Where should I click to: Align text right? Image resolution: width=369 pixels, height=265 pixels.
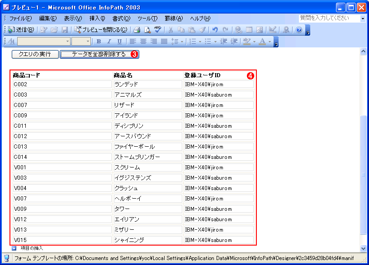153,42
